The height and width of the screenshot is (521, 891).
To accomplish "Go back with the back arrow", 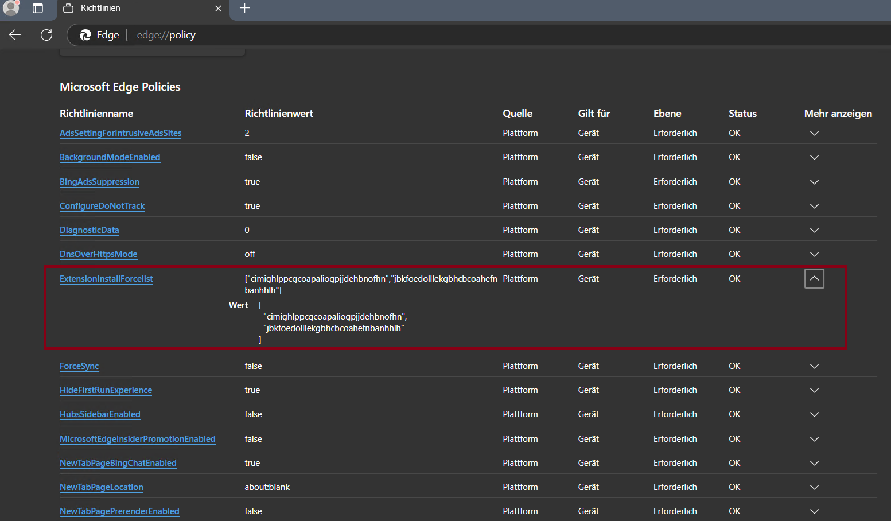I will click(x=15, y=35).
